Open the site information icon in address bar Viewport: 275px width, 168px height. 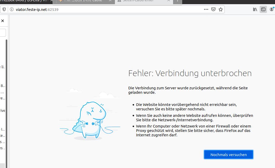(x=12, y=9)
